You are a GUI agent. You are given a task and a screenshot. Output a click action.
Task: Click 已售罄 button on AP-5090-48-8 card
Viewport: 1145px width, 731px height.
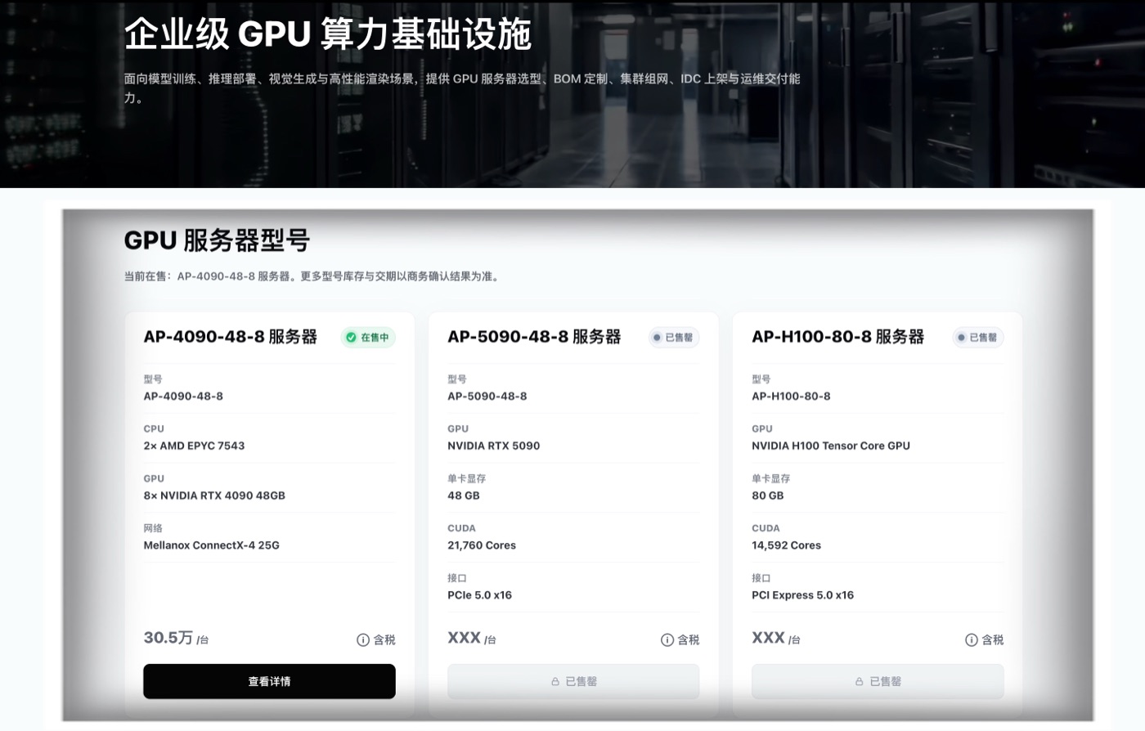point(573,681)
